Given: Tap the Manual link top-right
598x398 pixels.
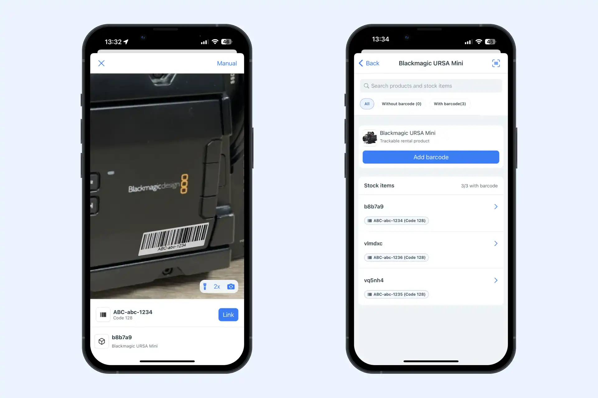Looking at the screenshot, I should coord(227,63).
